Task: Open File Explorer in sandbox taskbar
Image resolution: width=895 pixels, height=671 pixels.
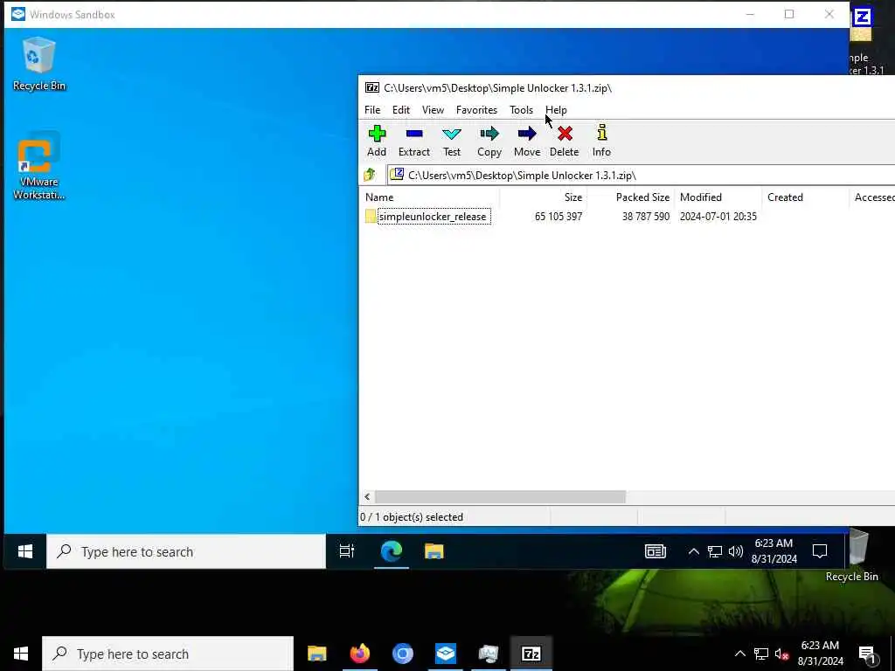Action: click(x=434, y=551)
